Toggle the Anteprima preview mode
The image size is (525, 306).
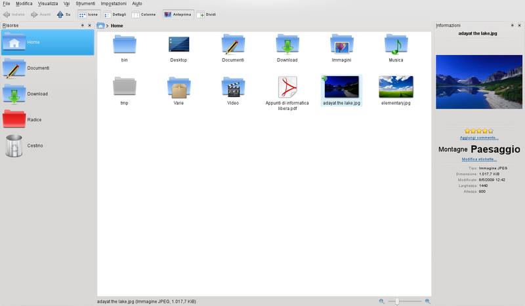tap(177, 14)
